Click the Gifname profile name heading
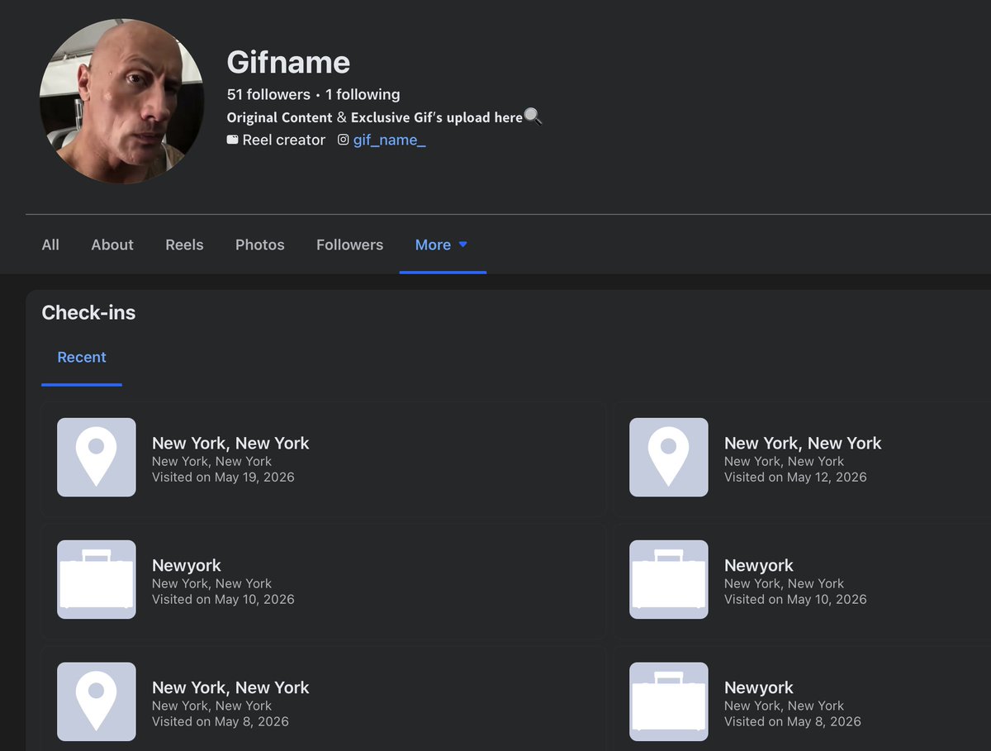 point(288,62)
